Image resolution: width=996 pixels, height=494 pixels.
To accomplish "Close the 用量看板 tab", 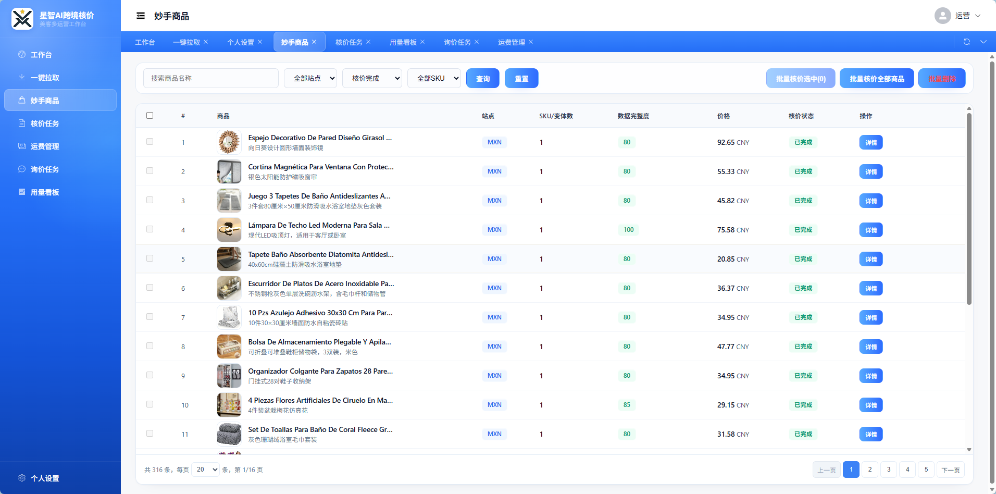I will 422,42.
